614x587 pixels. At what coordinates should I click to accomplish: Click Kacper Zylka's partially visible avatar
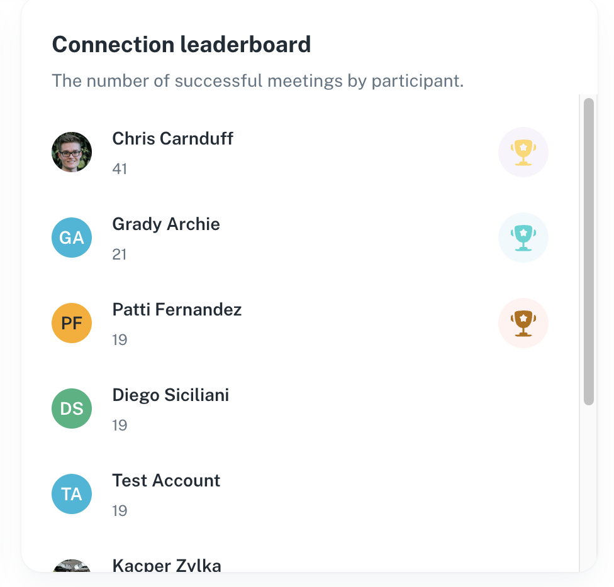click(x=72, y=566)
